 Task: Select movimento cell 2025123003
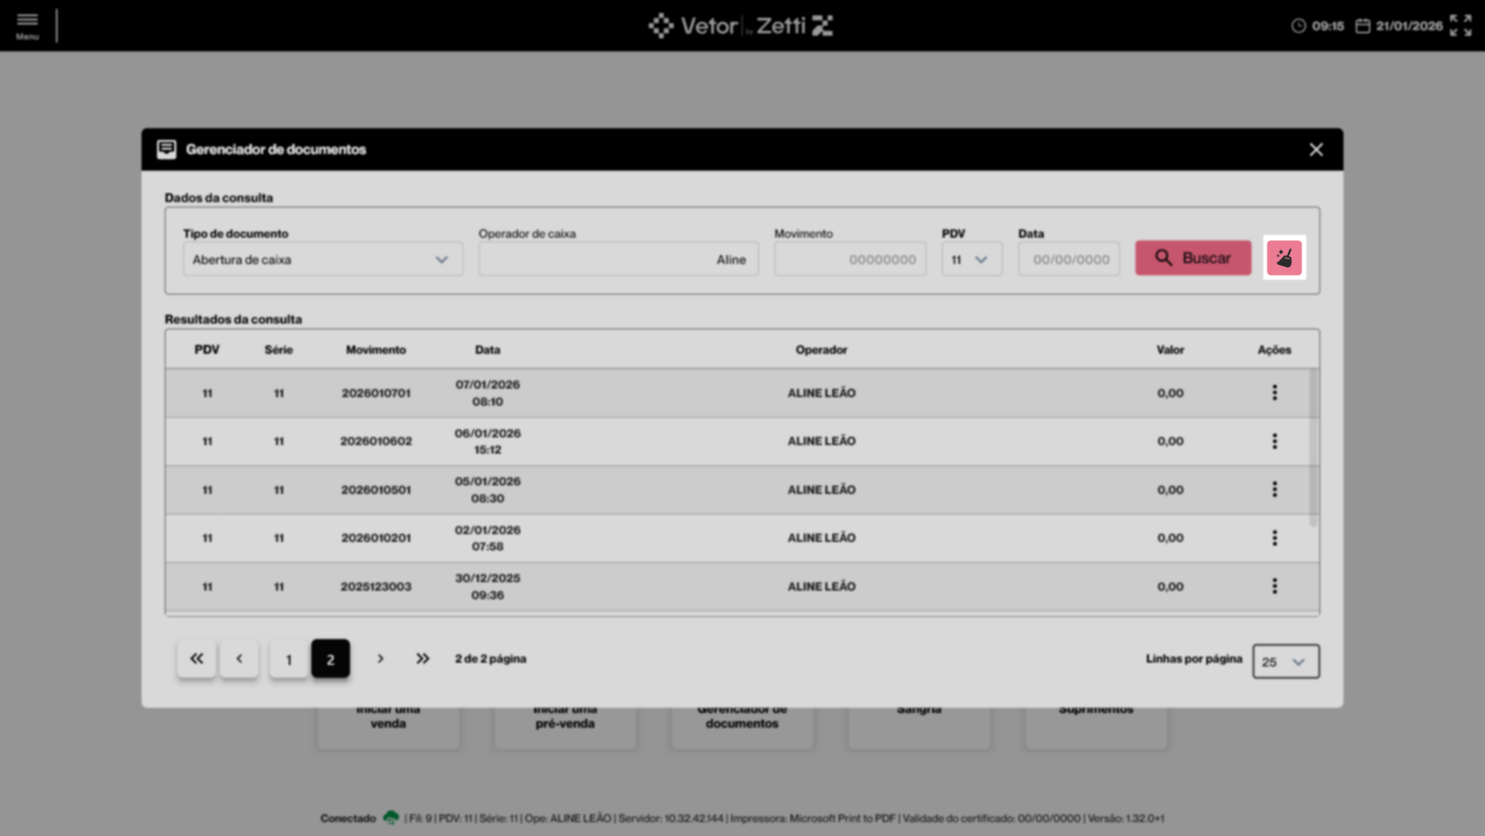pyautogui.click(x=376, y=587)
